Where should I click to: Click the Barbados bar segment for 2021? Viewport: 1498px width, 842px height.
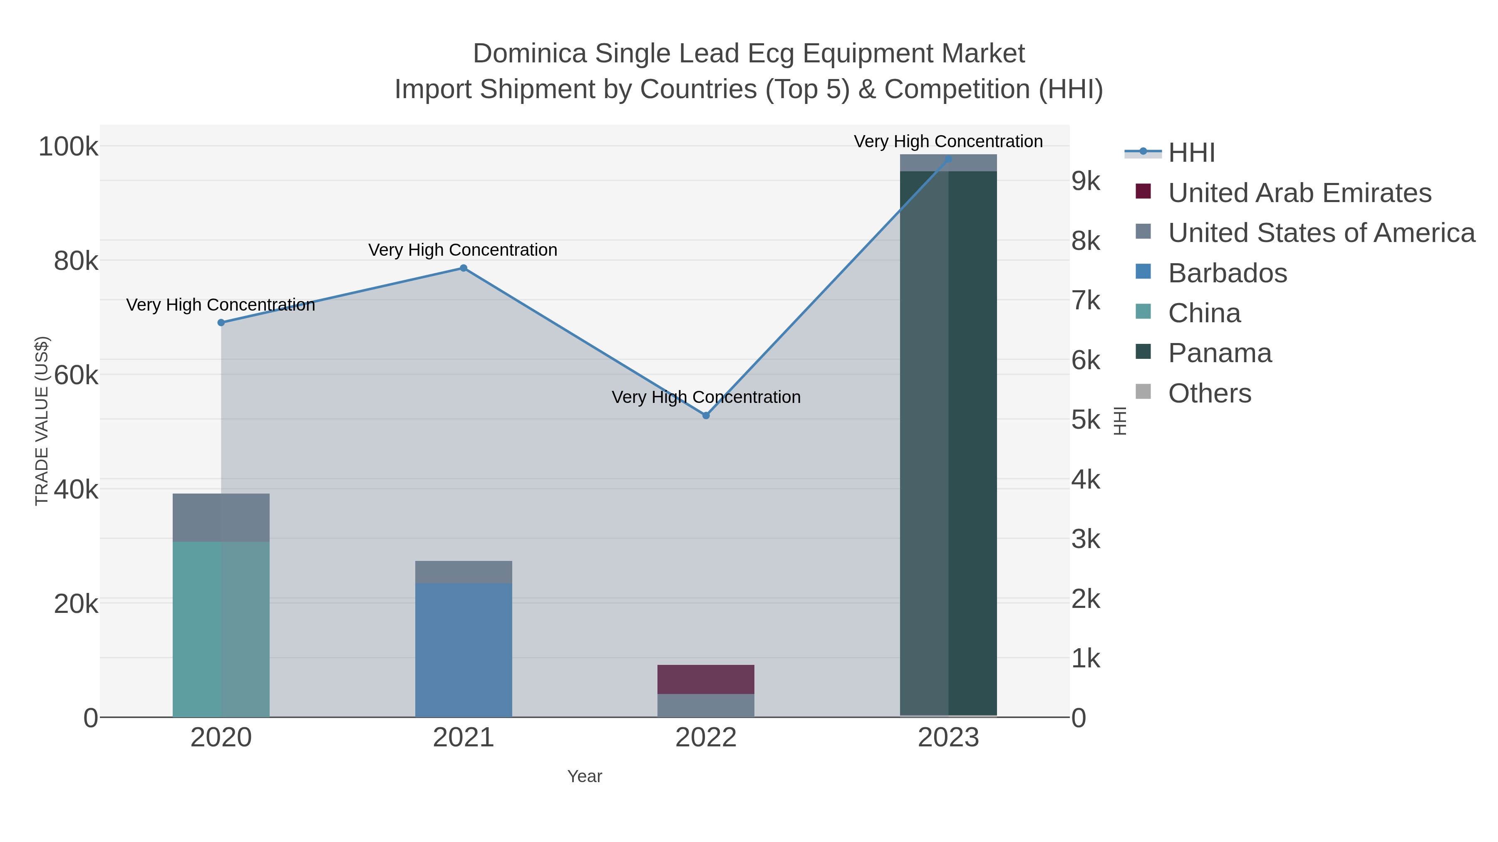tap(464, 650)
